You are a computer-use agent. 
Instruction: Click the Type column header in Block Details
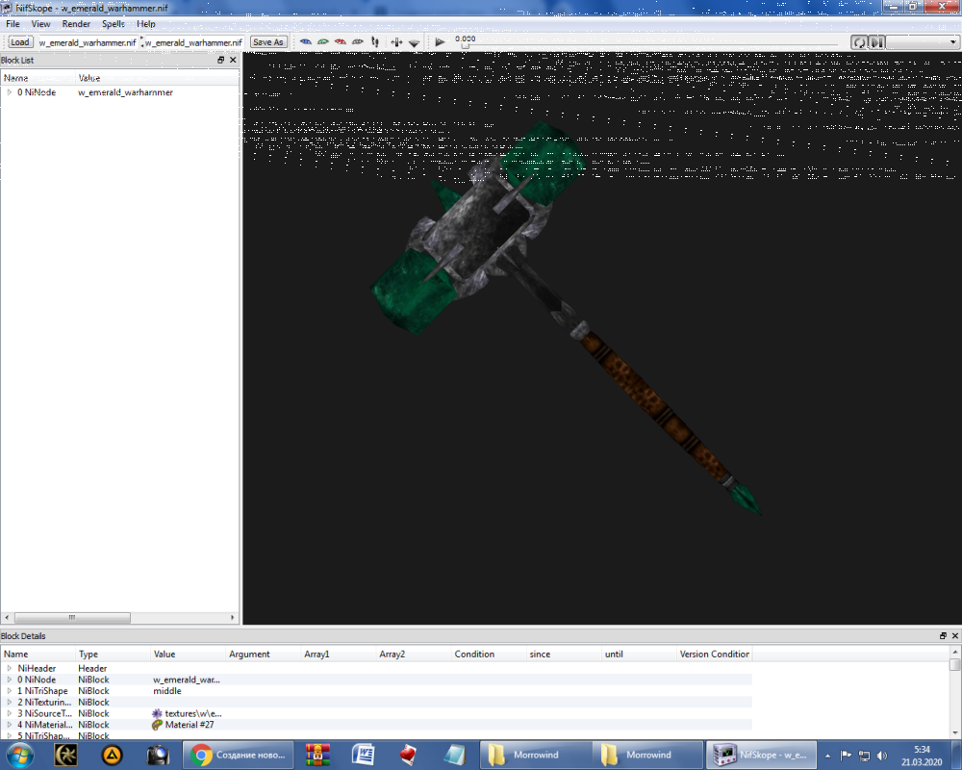click(113, 654)
